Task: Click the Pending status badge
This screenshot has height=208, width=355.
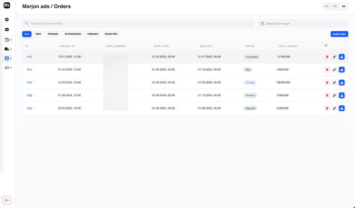Action: 250,82
